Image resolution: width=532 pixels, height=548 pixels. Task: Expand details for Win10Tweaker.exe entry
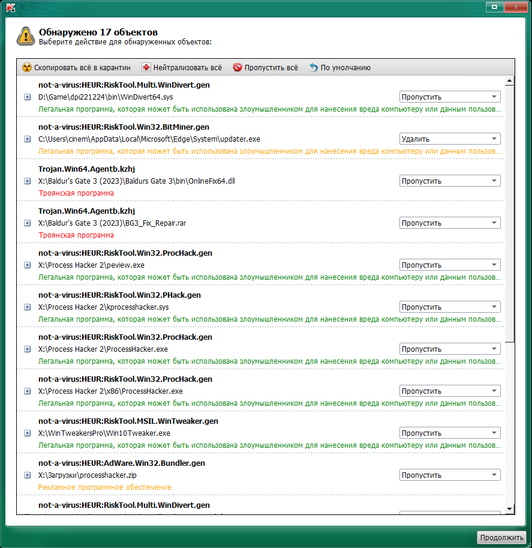27,433
